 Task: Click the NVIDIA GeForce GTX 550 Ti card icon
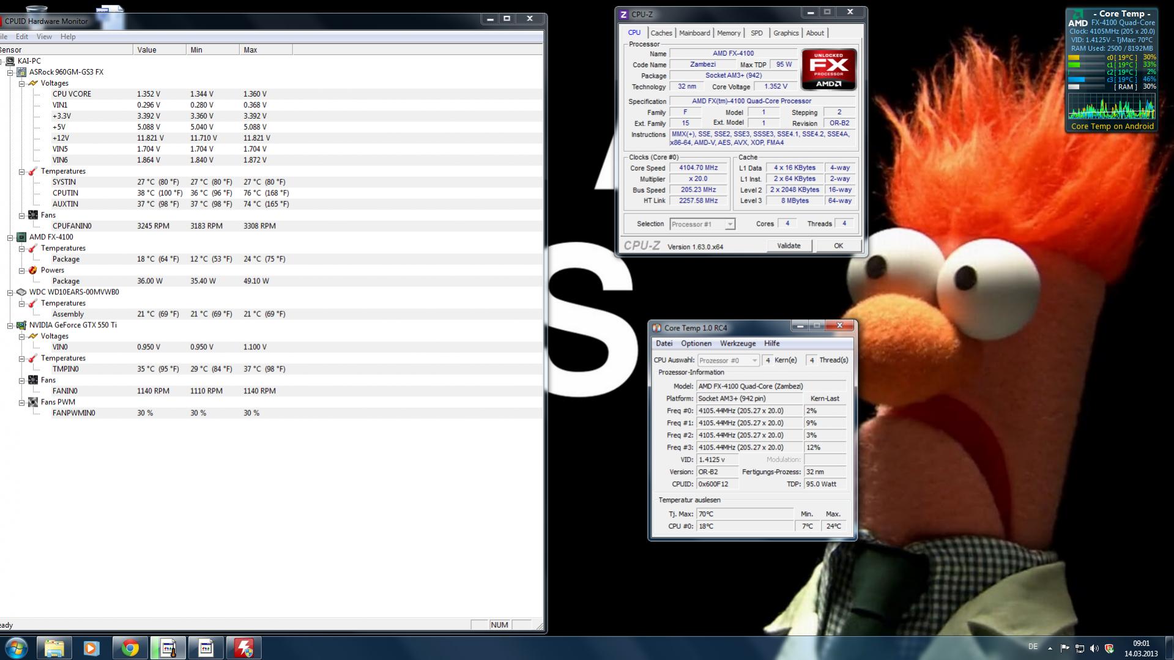pyautogui.click(x=21, y=325)
